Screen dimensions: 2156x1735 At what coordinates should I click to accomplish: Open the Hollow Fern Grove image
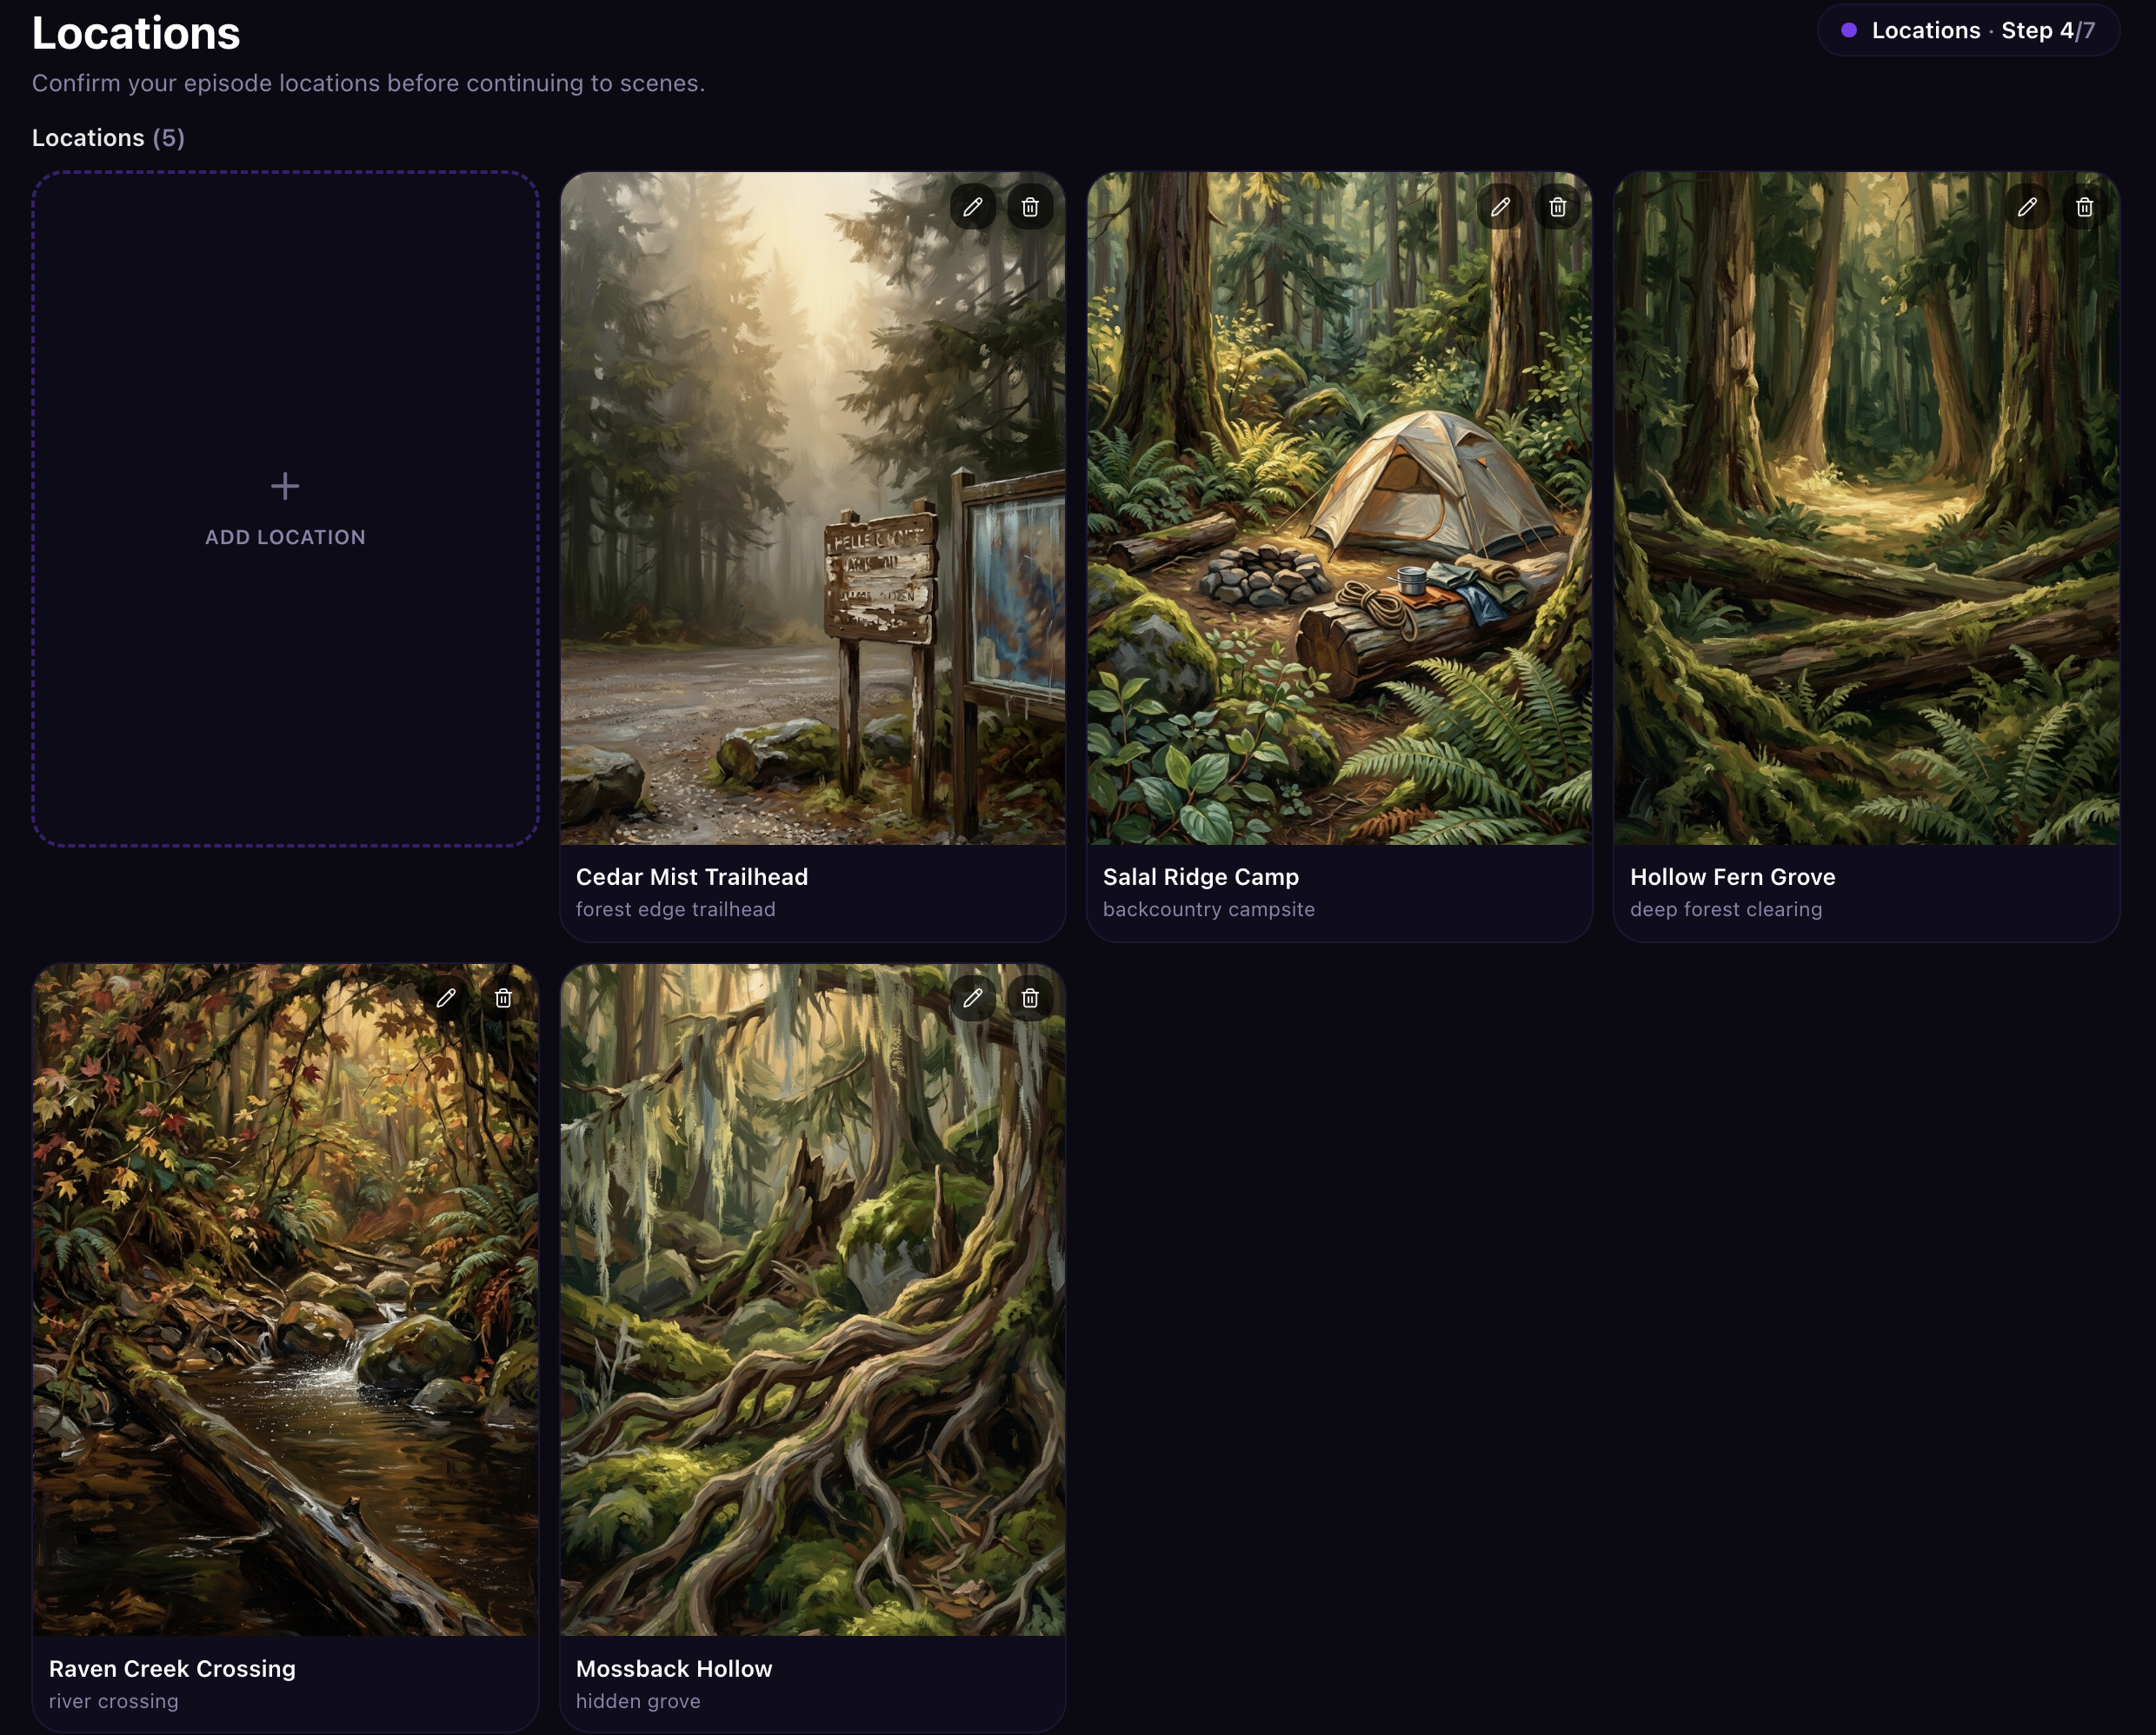(x=1866, y=508)
